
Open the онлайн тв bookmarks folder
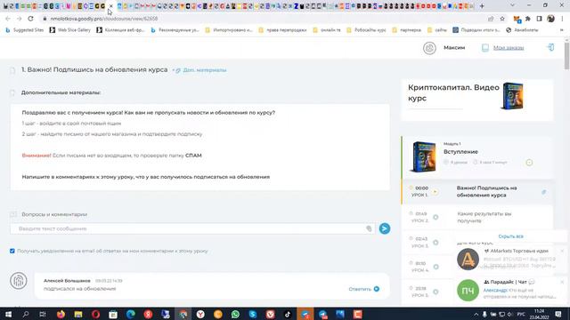(x=327, y=30)
